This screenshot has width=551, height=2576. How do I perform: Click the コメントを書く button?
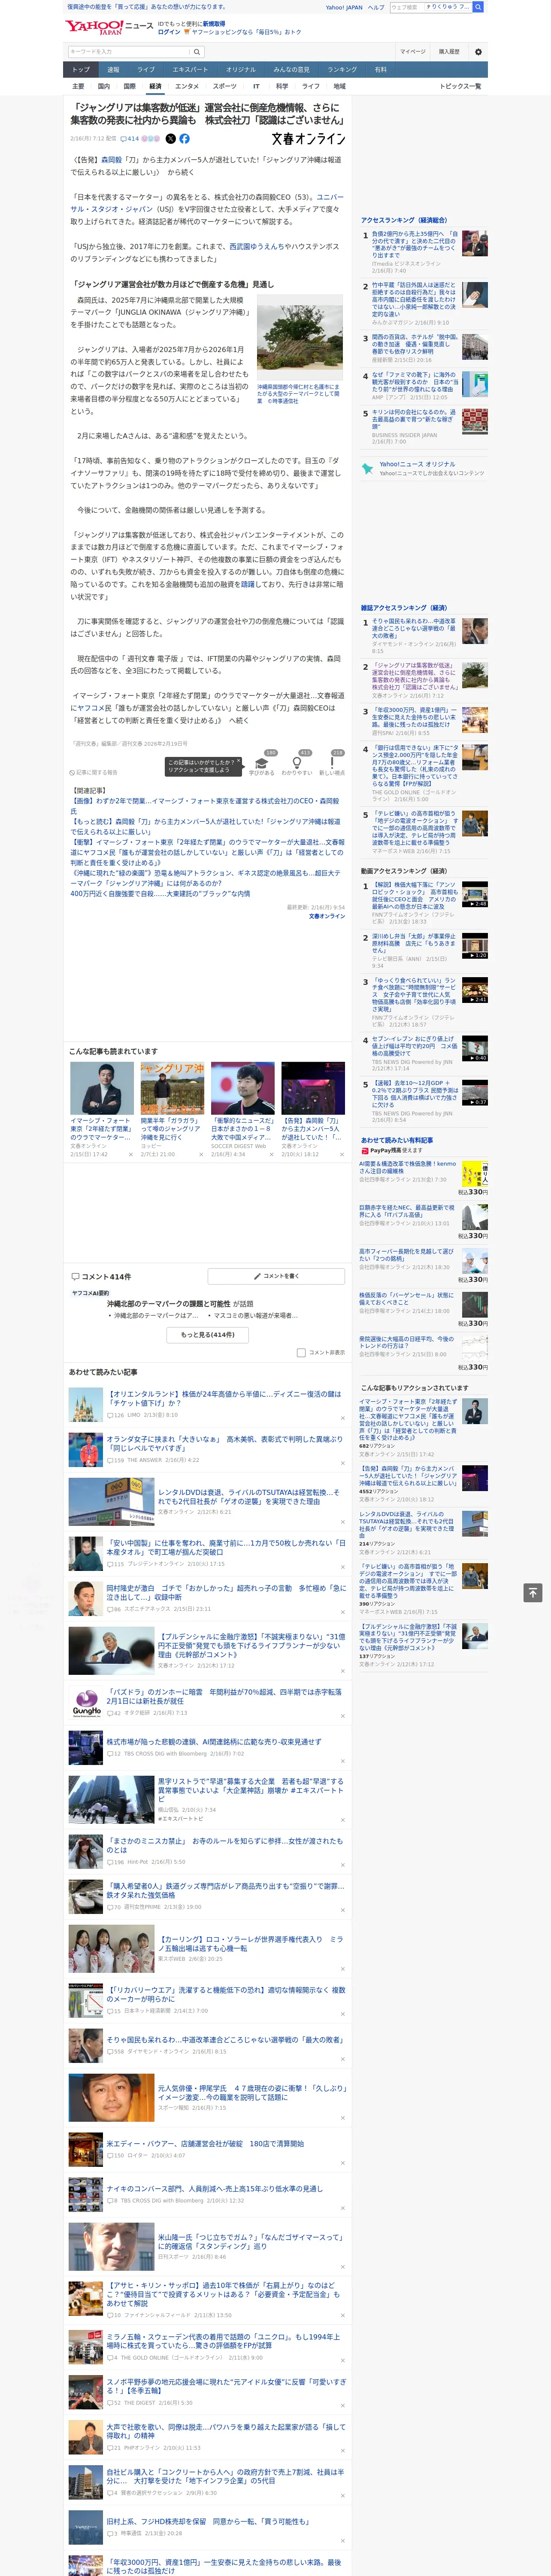pyautogui.click(x=276, y=1276)
